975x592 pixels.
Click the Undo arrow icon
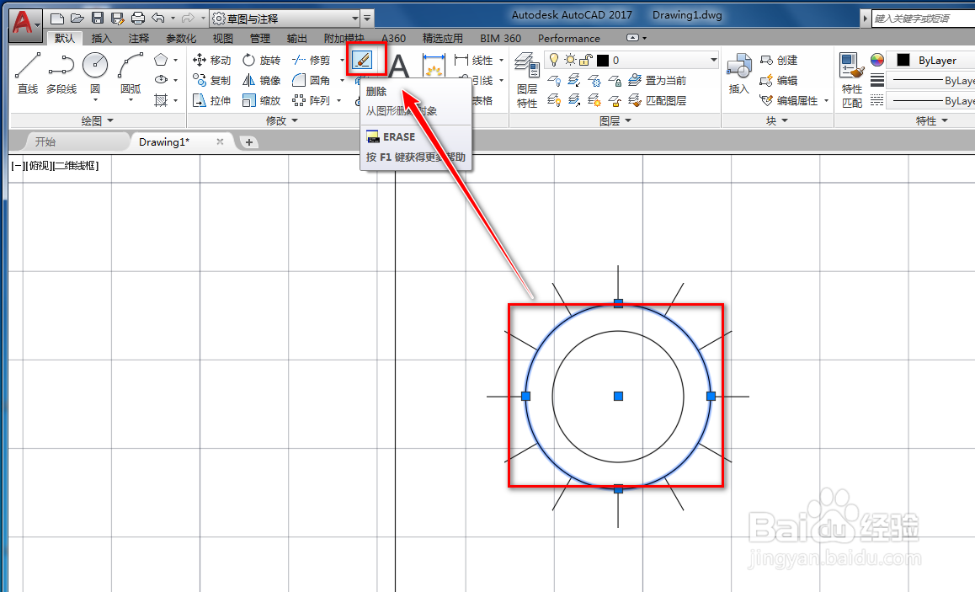(158, 18)
